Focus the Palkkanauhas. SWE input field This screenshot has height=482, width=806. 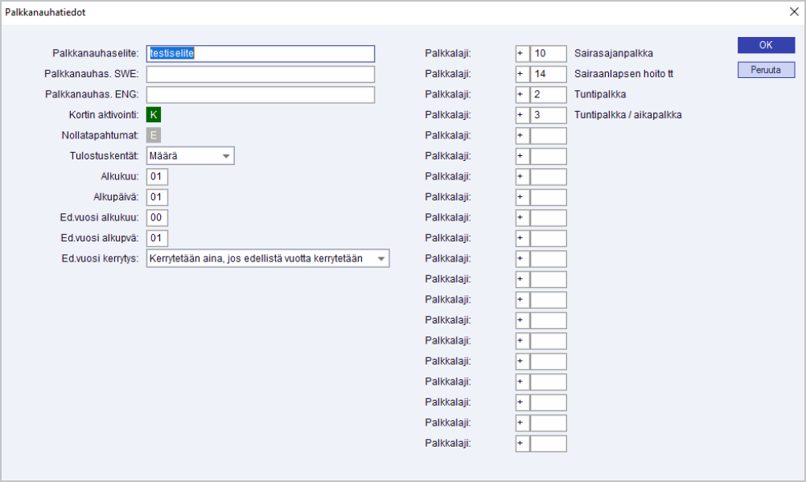[261, 74]
